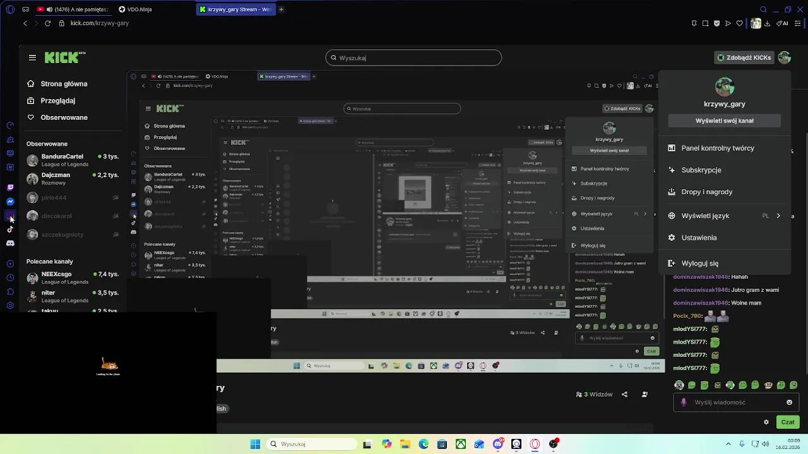Select Wyloguj się menu item
808x454 pixels.
coord(725,264)
